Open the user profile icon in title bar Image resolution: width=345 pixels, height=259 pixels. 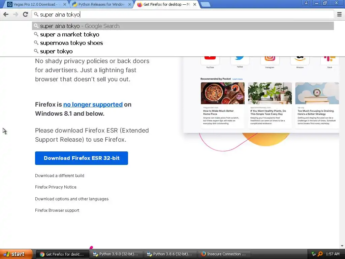click(x=306, y=3)
